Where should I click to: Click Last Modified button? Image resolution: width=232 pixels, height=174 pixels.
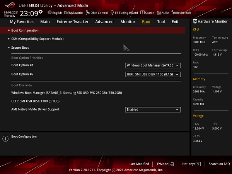(139, 164)
